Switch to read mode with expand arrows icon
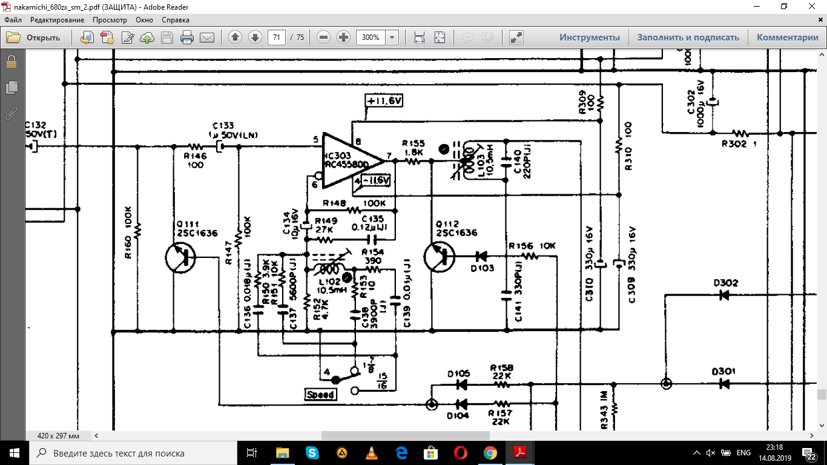 [x=516, y=38]
